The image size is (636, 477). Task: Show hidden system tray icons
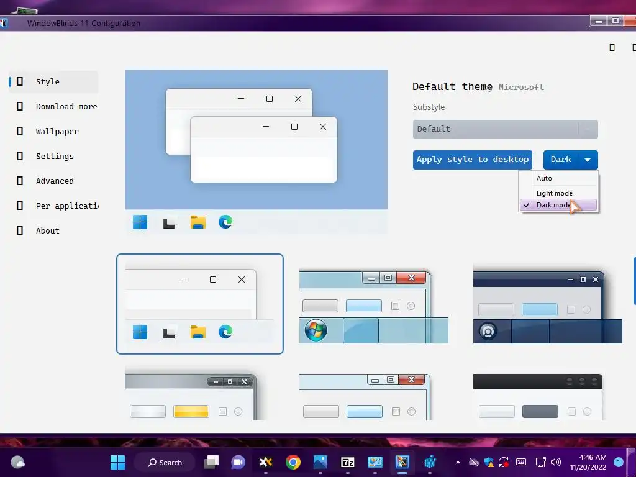[458, 462]
